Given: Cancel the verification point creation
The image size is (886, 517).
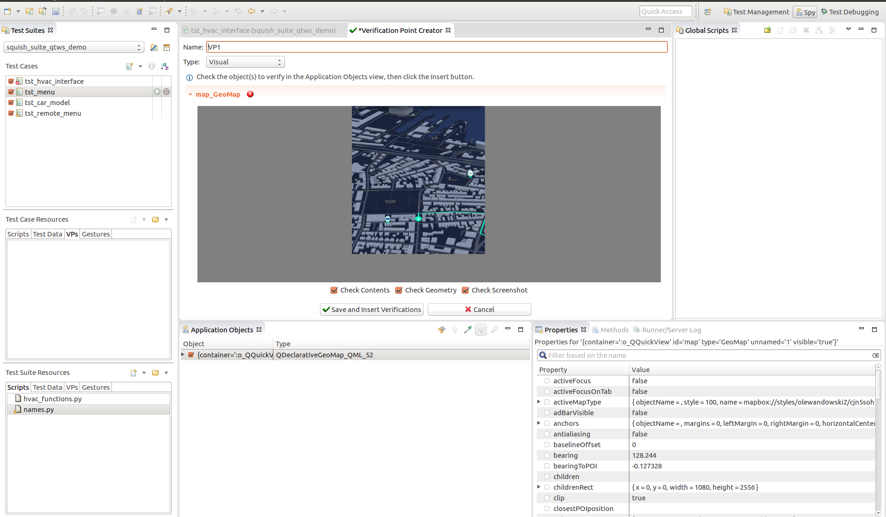Looking at the screenshot, I should coord(479,309).
